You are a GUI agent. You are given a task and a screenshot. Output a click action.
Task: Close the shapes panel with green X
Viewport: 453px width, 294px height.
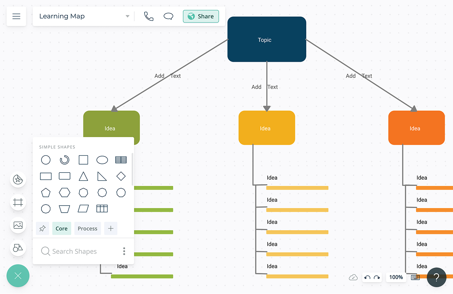point(18,276)
